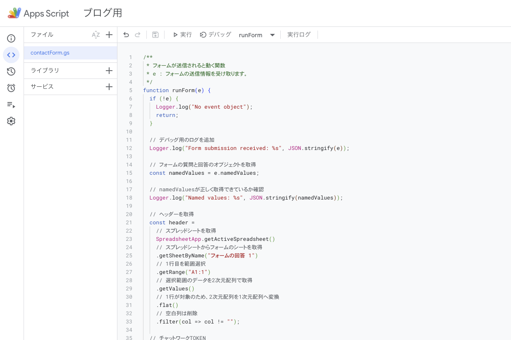Click the 'function runForm(e) {' code line
This screenshot has width=511, height=340.
177,90
